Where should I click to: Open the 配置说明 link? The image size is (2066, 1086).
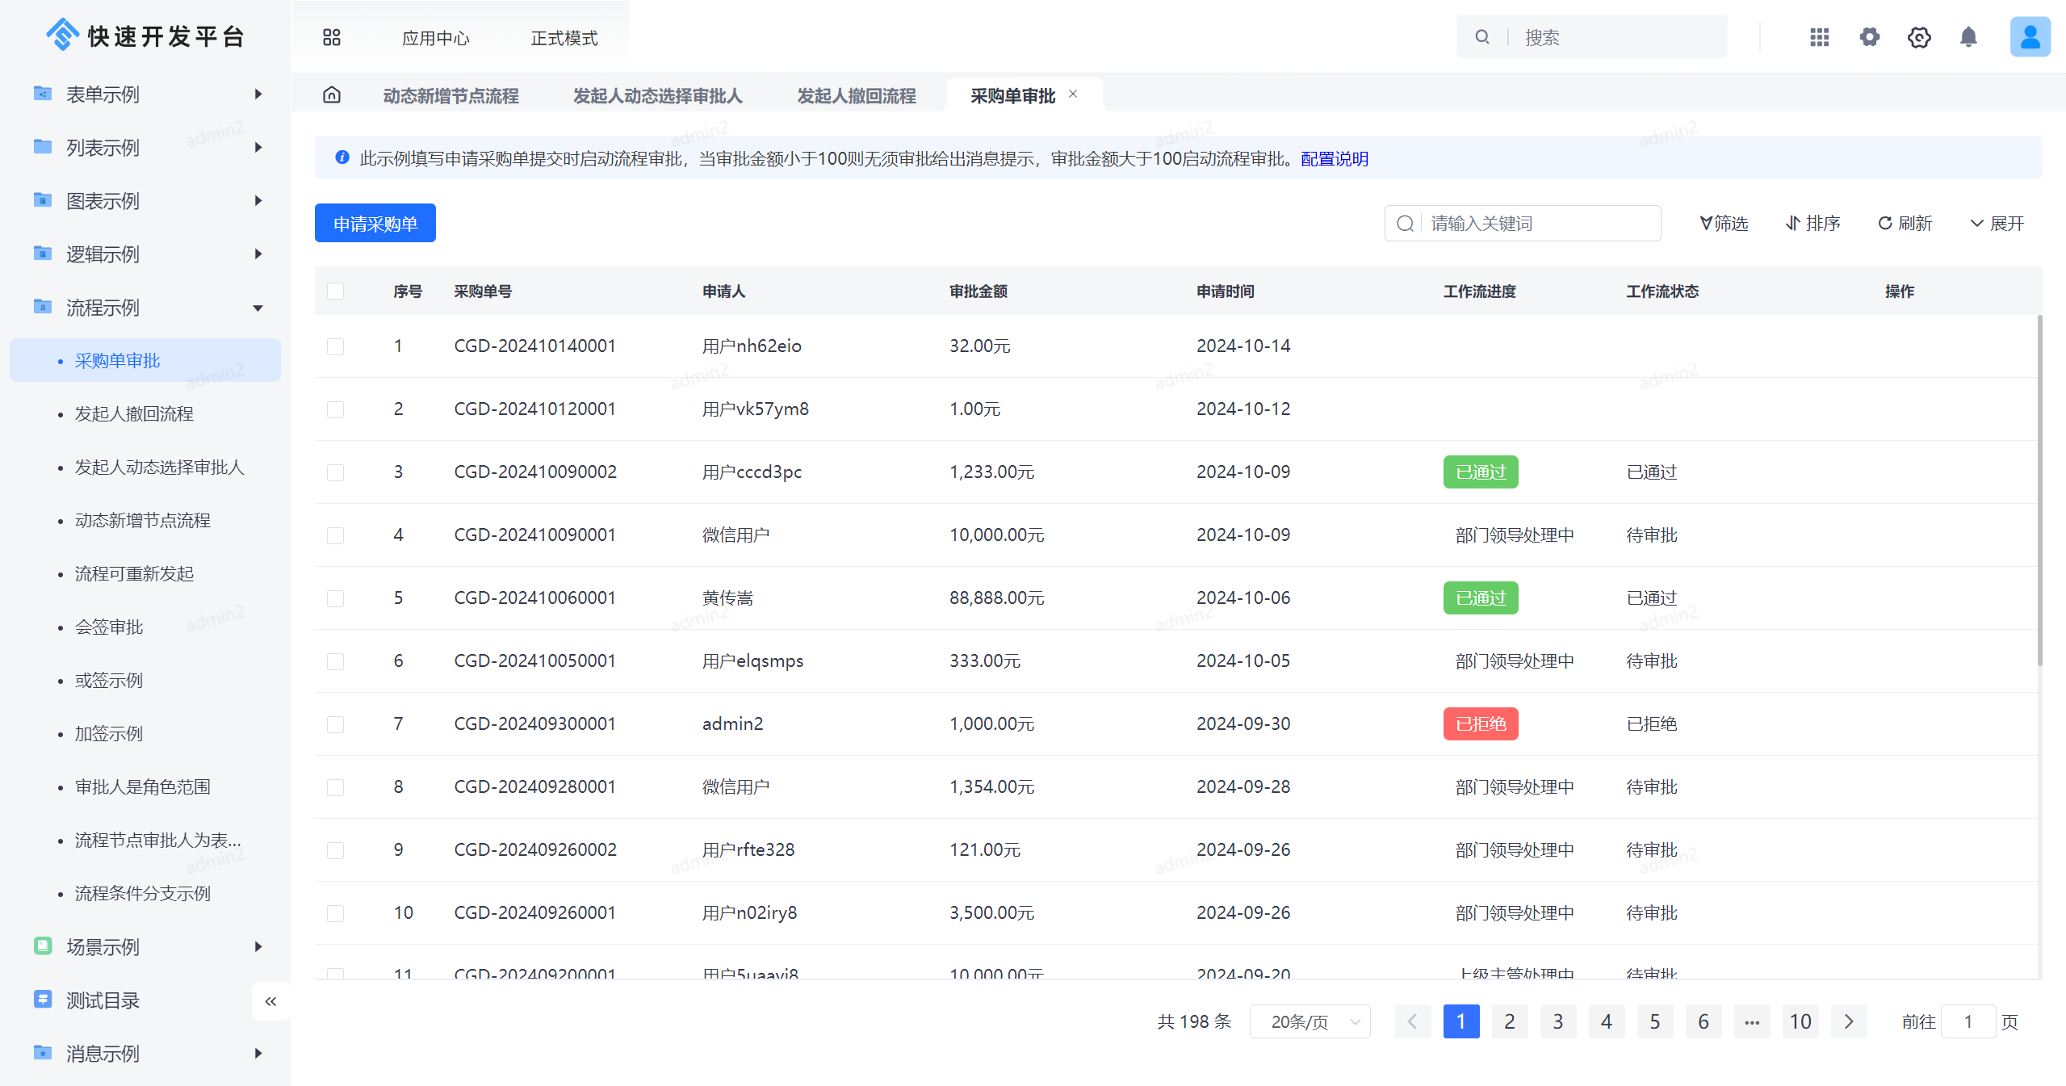(1335, 158)
